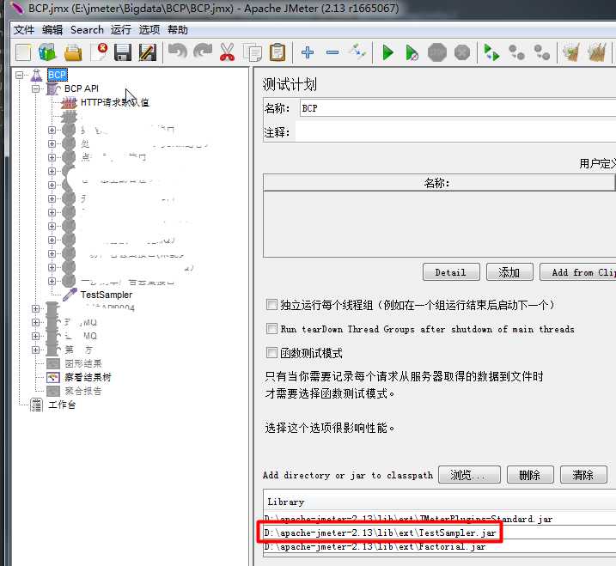616x566 pixels.
Task: Click the Expand All plus icon
Action: coord(308,52)
